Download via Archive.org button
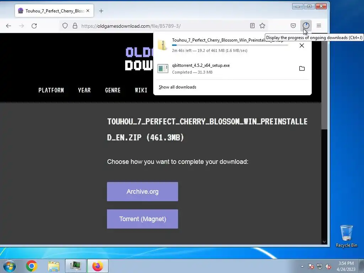The width and height of the screenshot is (364, 273). (143, 192)
